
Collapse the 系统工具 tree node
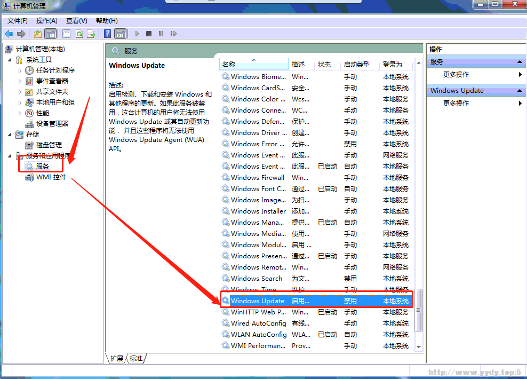point(10,60)
